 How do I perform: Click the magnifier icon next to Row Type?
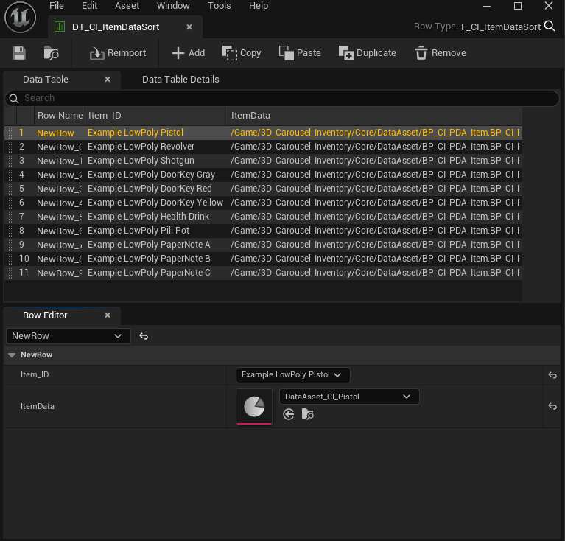550,26
